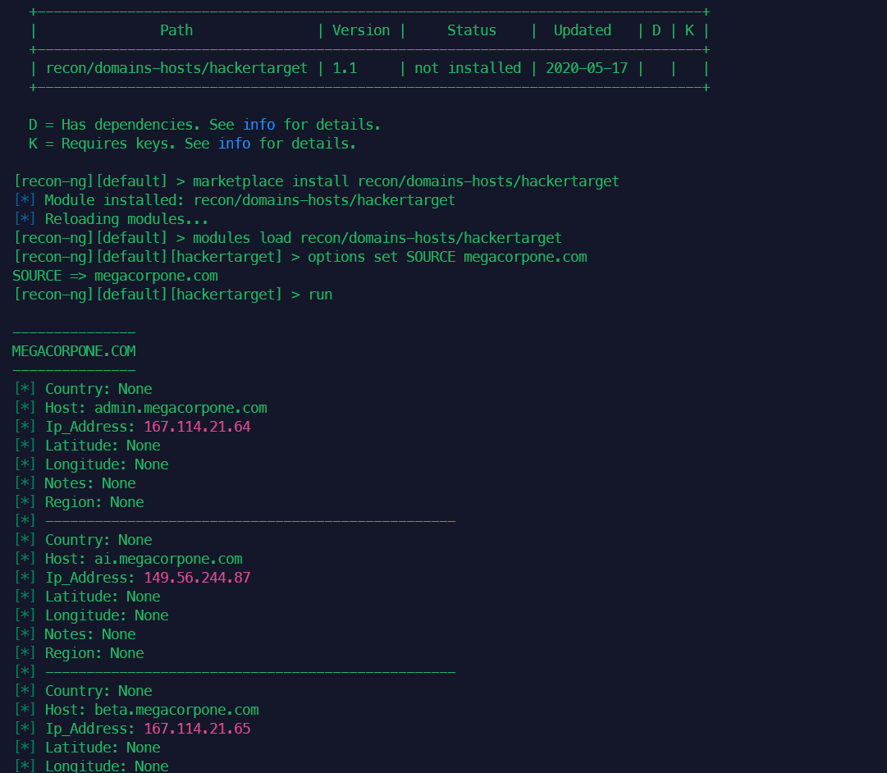Image resolution: width=887 pixels, height=773 pixels.
Task: Click 'K' column header in table
Action: pyautogui.click(x=689, y=30)
